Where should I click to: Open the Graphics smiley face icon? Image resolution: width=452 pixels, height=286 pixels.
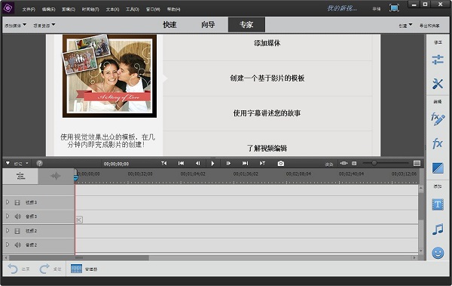438,253
